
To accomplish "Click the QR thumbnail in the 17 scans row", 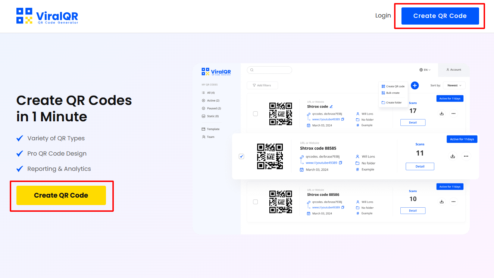I will click(281, 114).
